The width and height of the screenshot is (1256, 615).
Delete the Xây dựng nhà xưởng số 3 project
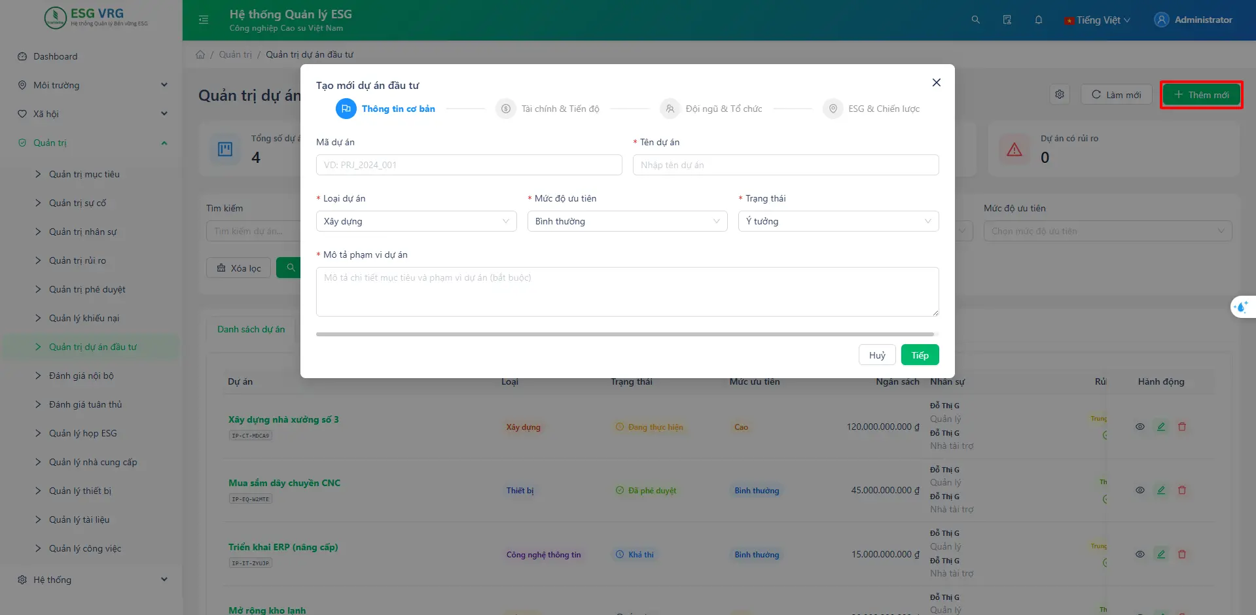[1182, 427]
